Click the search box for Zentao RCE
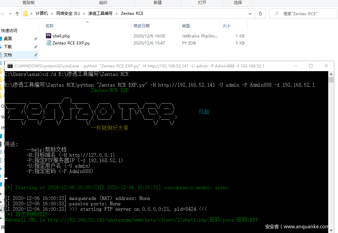The height and width of the screenshot is (233, 338). click(x=304, y=13)
